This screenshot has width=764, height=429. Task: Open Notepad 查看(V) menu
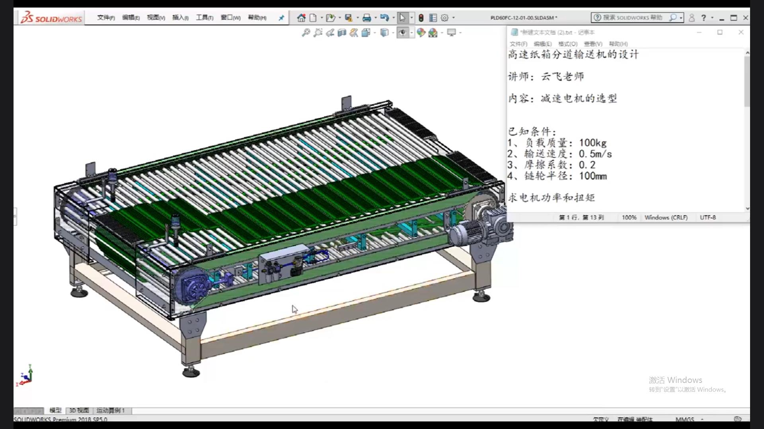[x=593, y=44]
